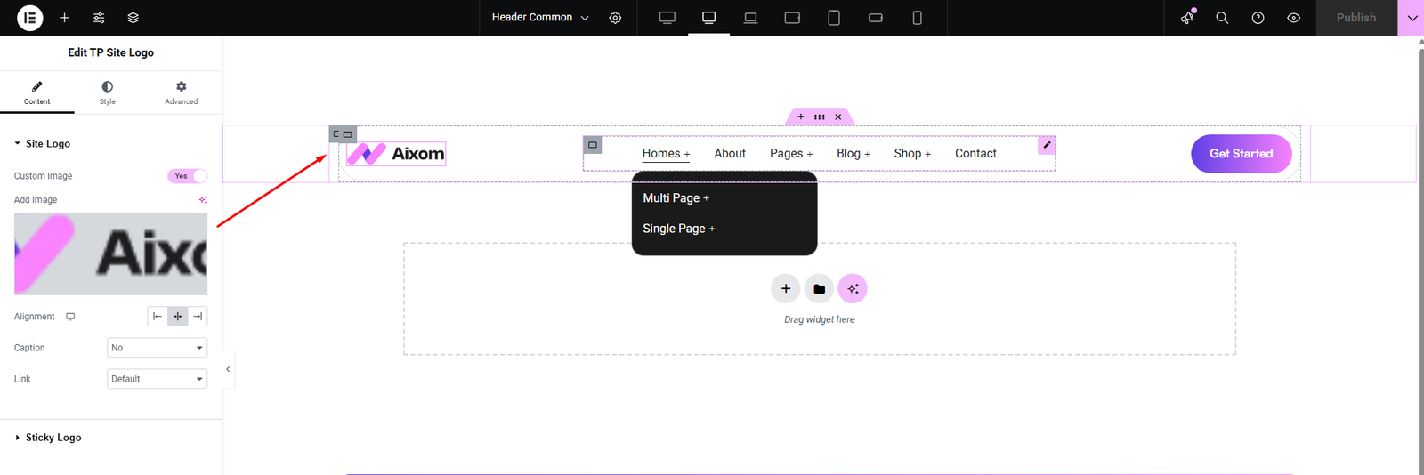Click the Elementor logo icon
Screen dimensions: 1424x475
29,18
